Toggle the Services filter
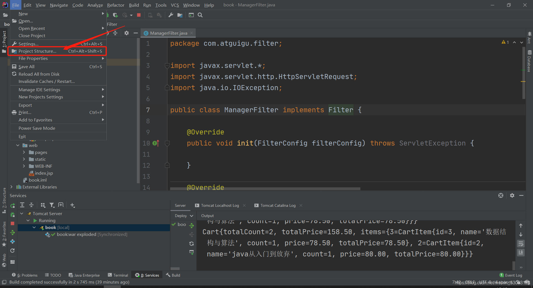 tap(52, 205)
